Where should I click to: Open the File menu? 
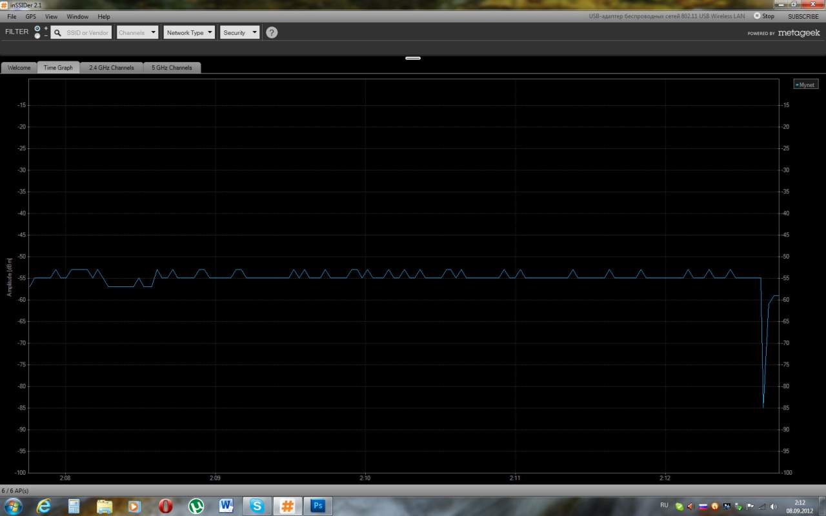12,16
